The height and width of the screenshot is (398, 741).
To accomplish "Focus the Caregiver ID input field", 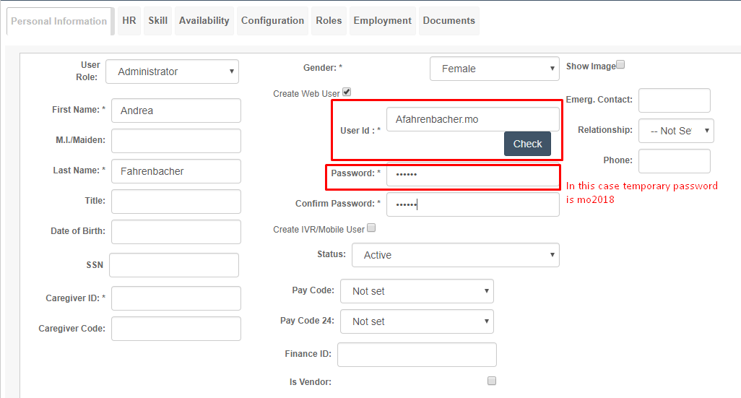I will 176,298.
